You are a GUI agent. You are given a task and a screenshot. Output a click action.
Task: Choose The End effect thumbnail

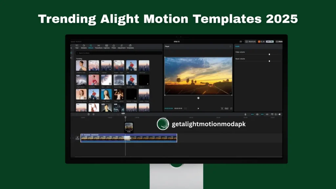coord(144,66)
